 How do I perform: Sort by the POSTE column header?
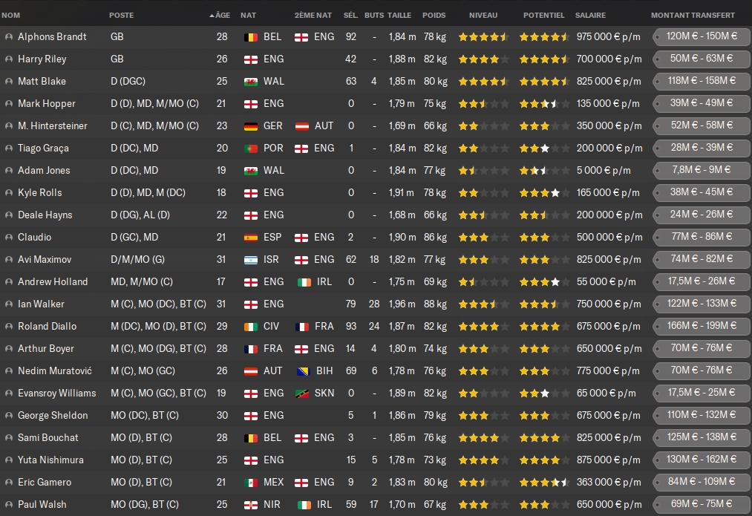click(x=121, y=16)
